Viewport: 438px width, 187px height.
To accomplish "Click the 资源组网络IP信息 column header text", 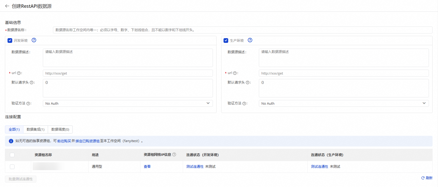I will (157, 155).
